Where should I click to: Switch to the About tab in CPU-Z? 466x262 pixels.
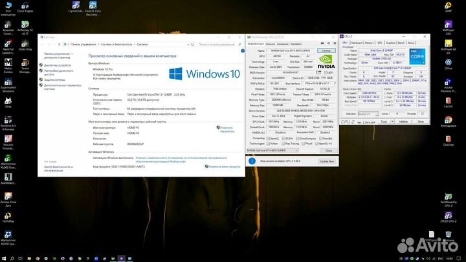[x=411, y=43]
